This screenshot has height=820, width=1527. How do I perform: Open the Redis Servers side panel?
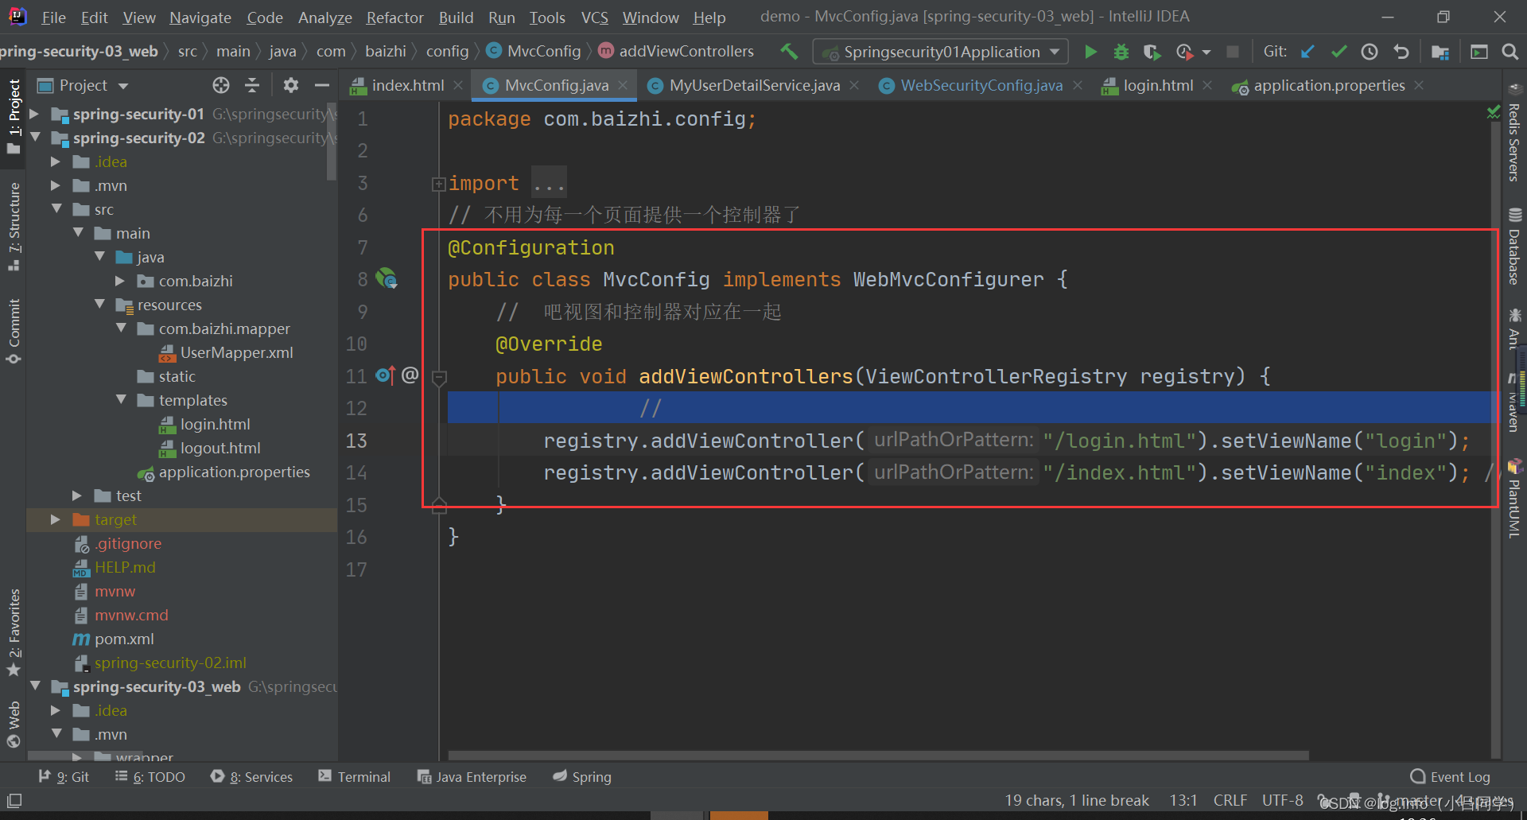(x=1514, y=134)
